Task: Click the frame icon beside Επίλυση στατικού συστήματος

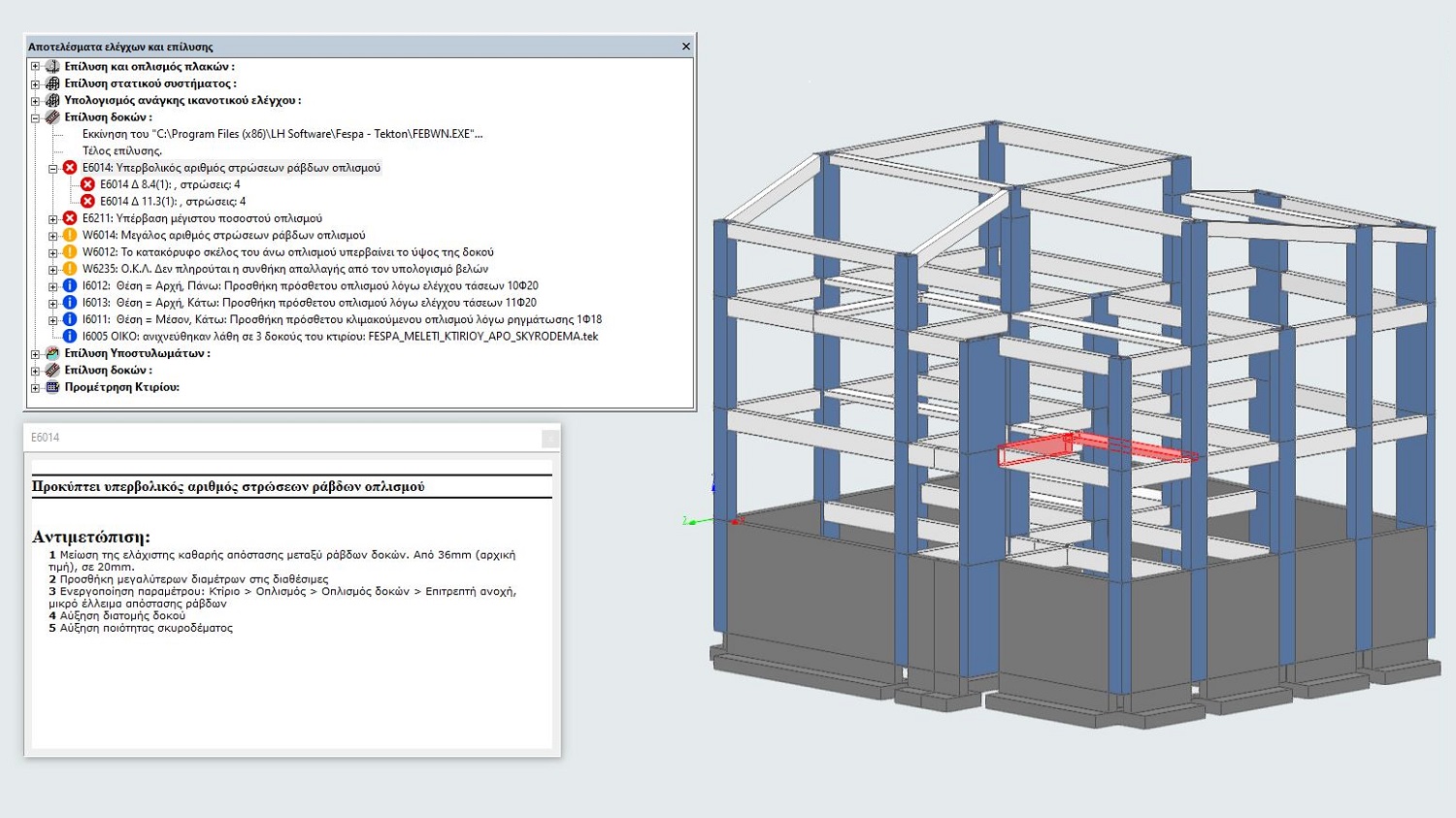Action: (52, 83)
